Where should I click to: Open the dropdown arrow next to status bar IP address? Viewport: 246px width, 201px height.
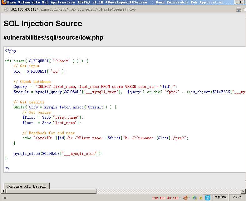180,198
